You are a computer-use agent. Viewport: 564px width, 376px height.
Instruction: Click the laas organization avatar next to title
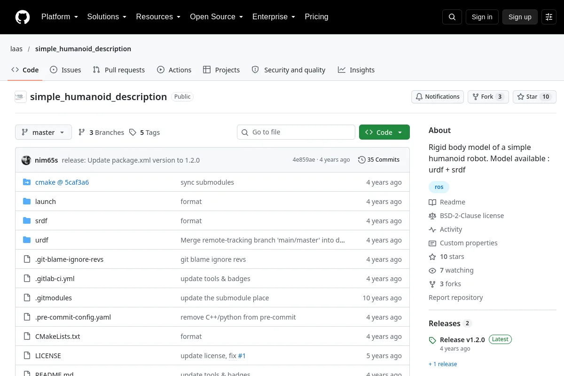tap(21, 97)
